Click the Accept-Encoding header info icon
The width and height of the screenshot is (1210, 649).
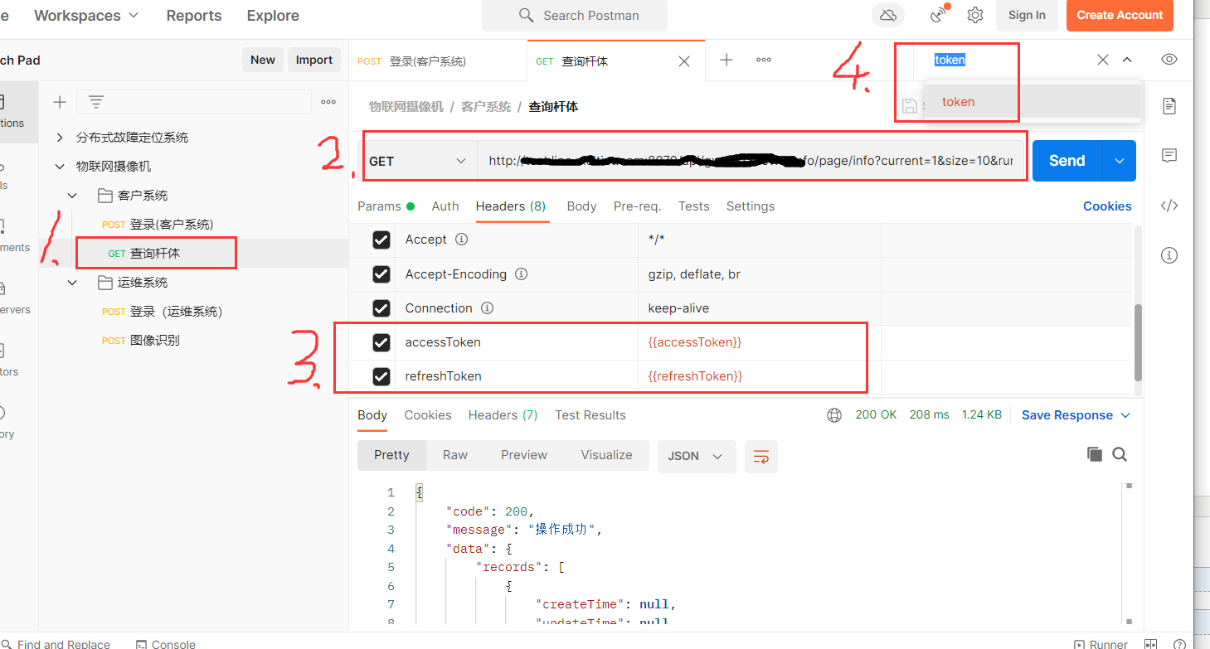(522, 274)
